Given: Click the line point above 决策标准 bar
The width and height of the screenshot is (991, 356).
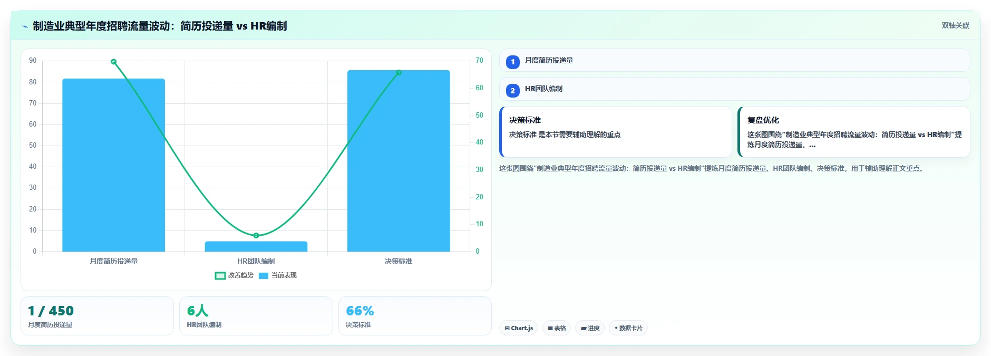Looking at the screenshot, I should click(x=399, y=73).
